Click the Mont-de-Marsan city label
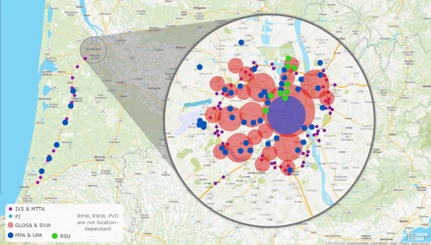The image size is (431, 245). tap(100, 158)
